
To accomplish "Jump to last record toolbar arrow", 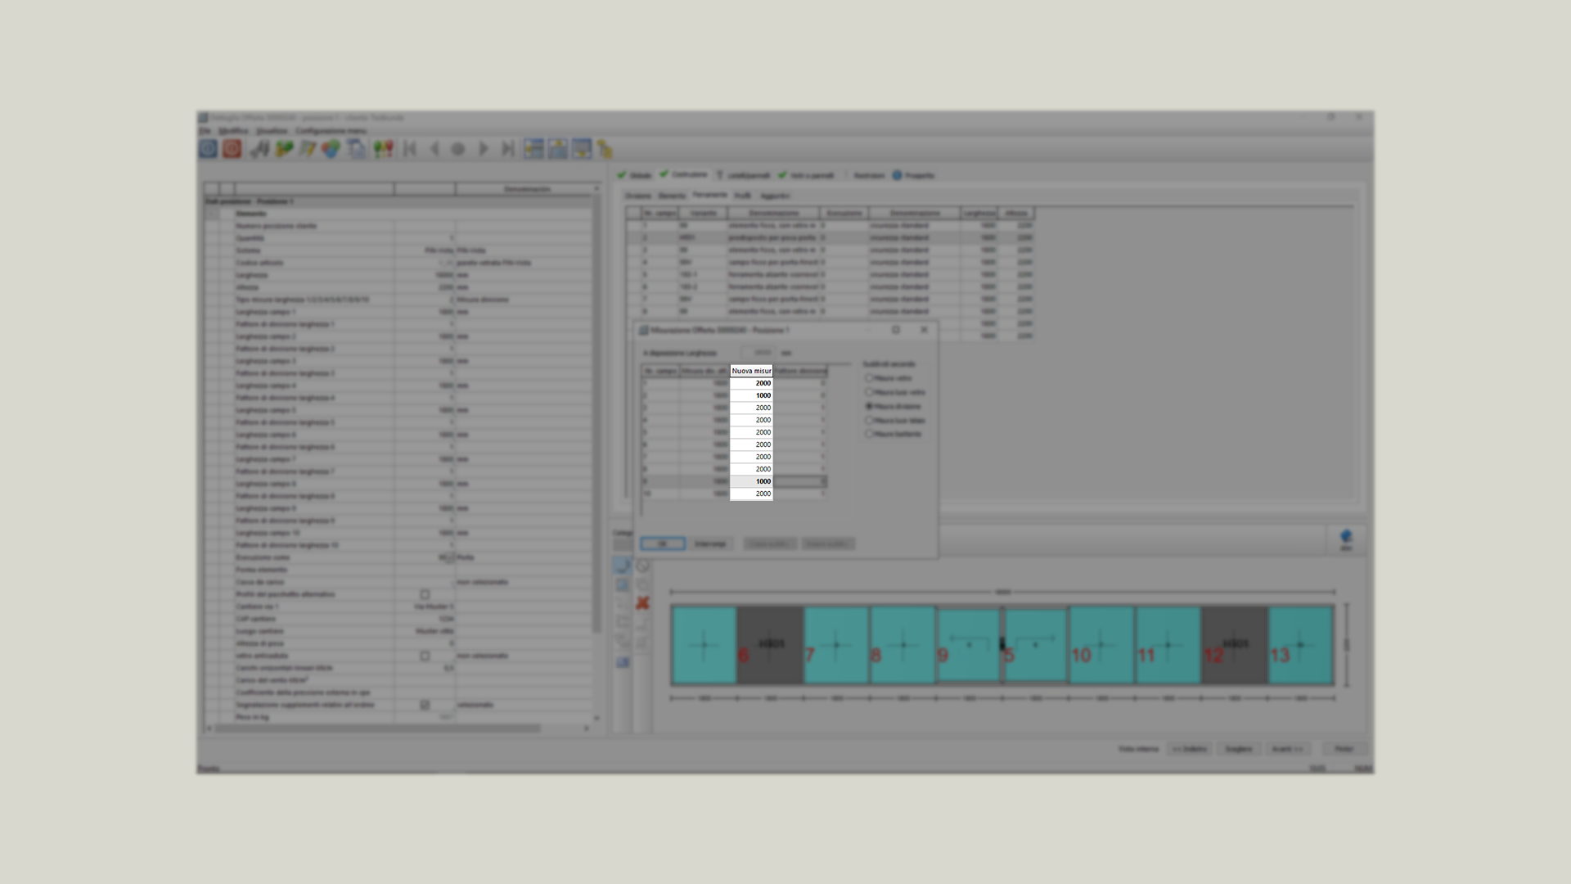I will pyautogui.click(x=507, y=149).
